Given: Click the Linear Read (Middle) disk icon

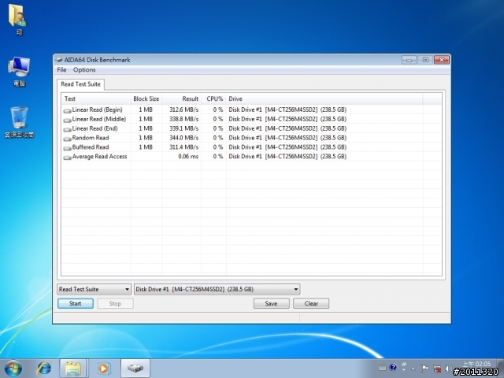Looking at the screenshot, I should (67, 120).
